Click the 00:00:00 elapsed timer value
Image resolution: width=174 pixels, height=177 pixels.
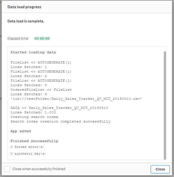[x=42, y=39]
